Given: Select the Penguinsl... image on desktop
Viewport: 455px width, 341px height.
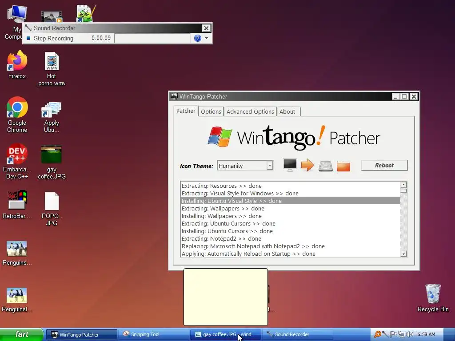Looking at the screenshot, I should [x=17, y=300].
